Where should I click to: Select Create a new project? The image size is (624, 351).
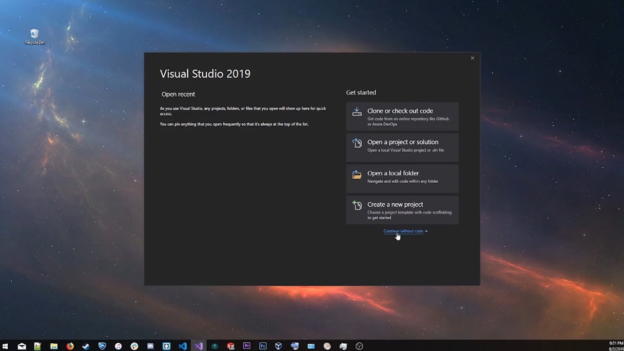click(x=402, y=210)
